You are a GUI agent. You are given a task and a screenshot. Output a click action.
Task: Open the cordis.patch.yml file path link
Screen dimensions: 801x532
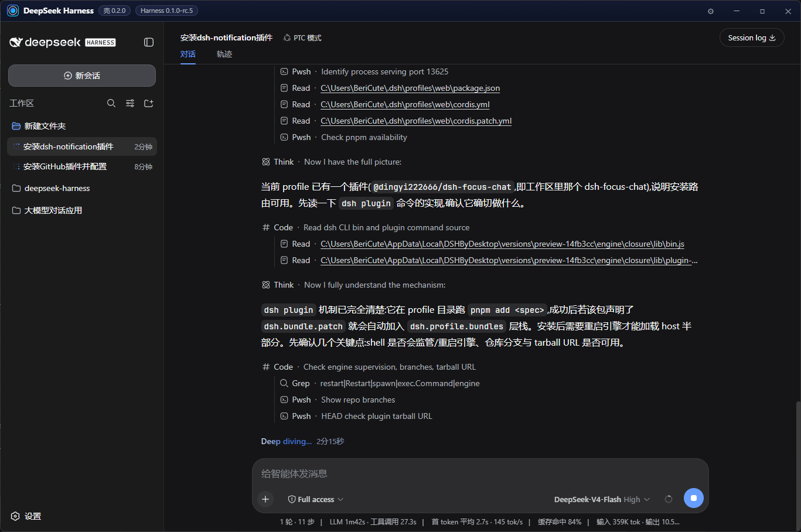(x=416, y=121)
